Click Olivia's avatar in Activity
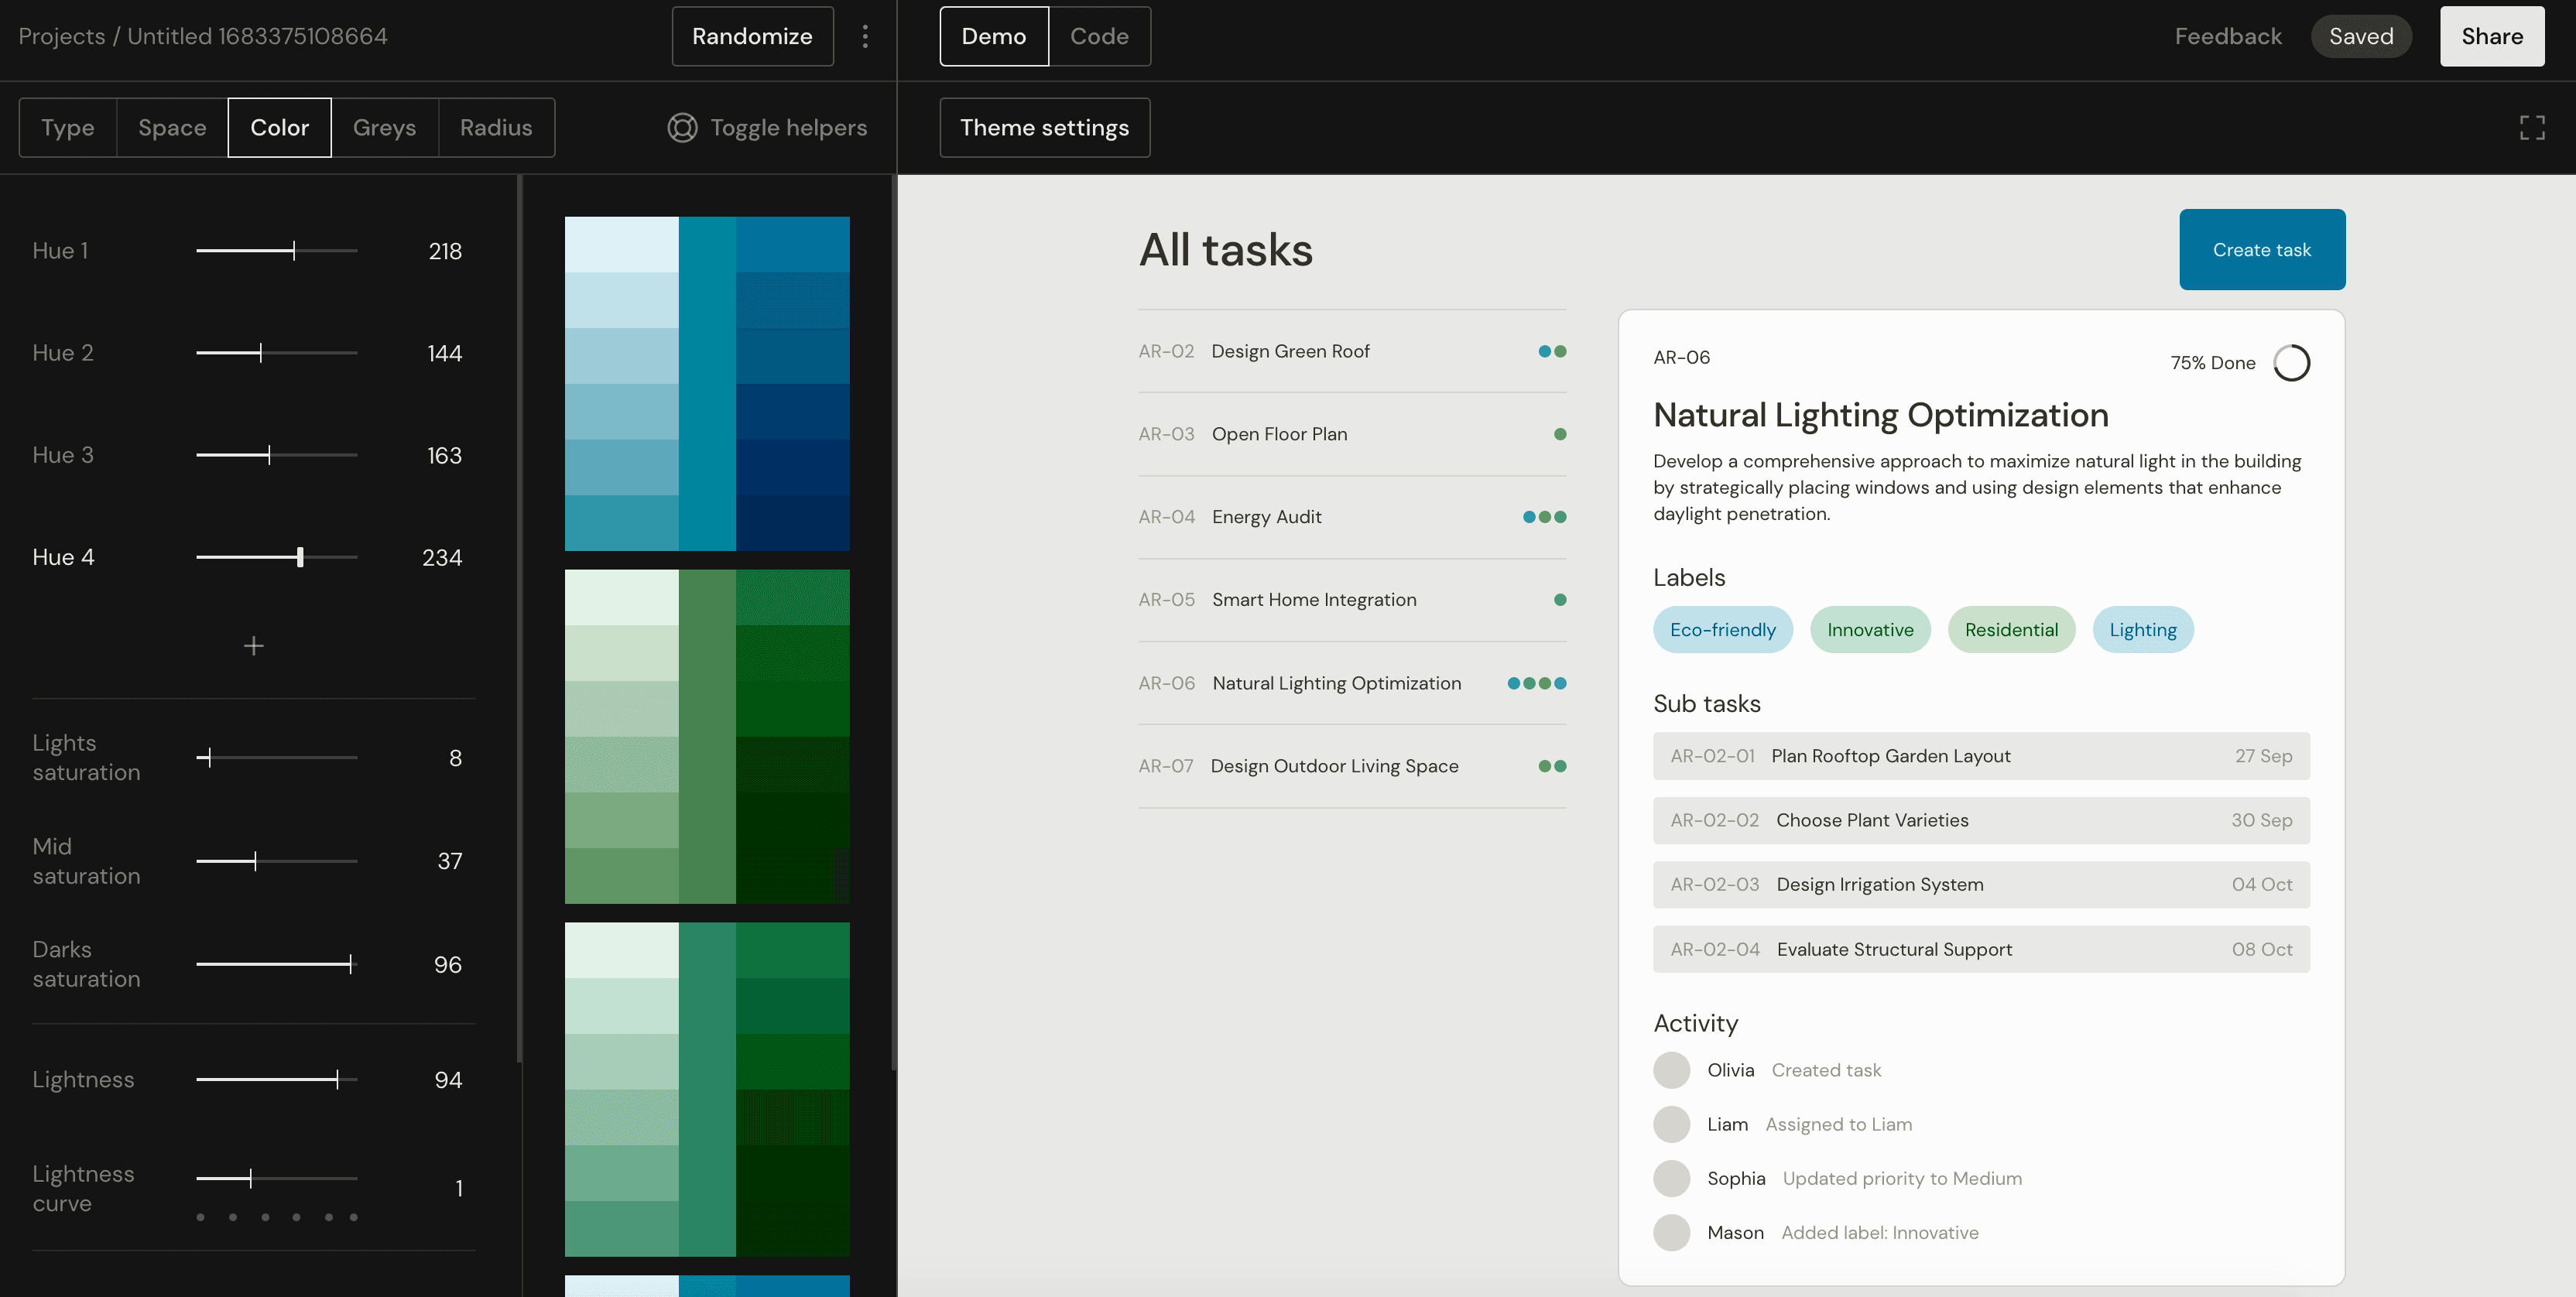 pyautogui.click(x=1671, y=1070)
